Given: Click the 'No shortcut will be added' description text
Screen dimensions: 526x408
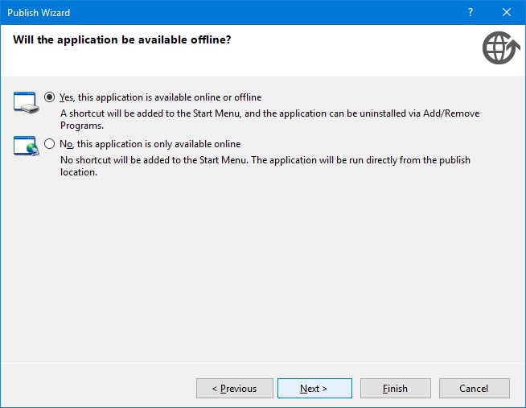Looking at the screenshot, I should tap(265, 166).
